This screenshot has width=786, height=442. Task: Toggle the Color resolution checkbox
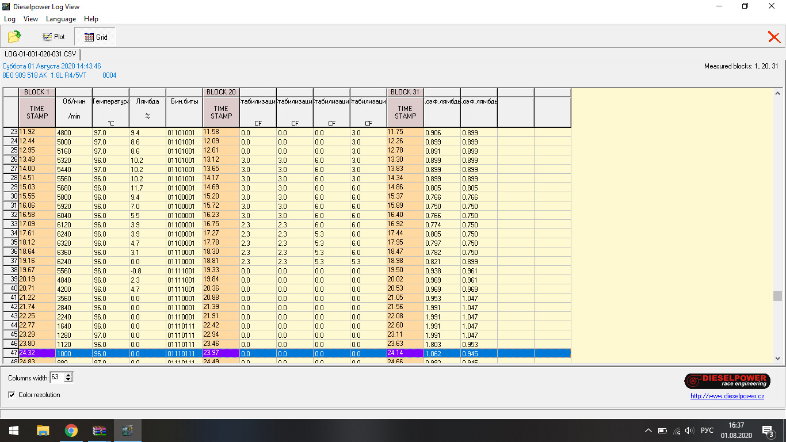pyautogui.click(x=12, y=395)
